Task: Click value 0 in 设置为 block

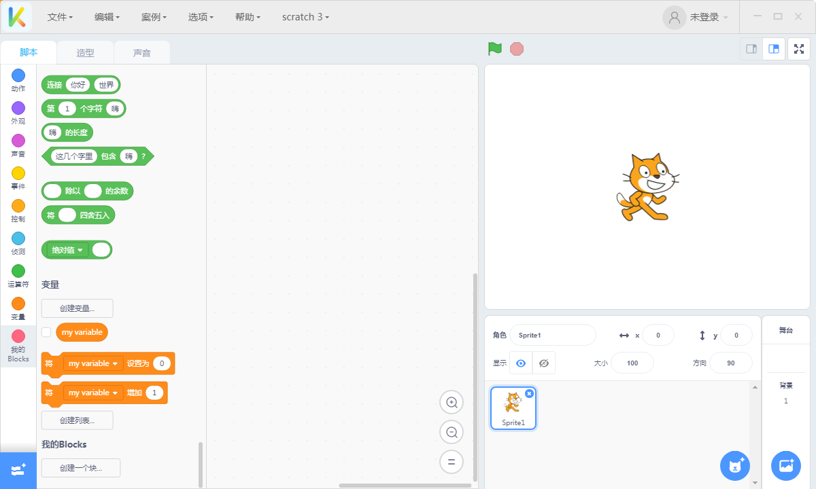Action: [161, 363]
